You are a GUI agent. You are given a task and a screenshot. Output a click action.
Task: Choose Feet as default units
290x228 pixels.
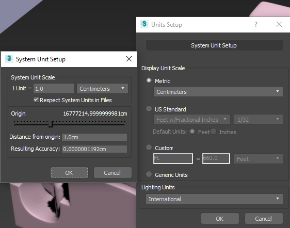click(192, 132)
